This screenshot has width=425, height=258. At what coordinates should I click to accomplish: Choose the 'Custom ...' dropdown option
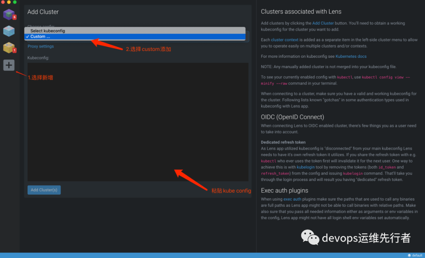(x=135, y=37)
